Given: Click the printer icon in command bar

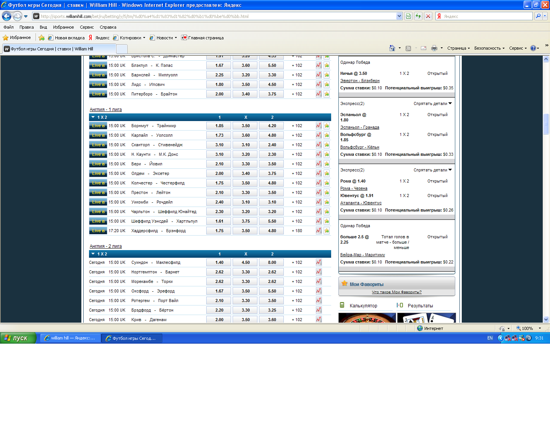Looking at the screenshot, I should point(434,48).
